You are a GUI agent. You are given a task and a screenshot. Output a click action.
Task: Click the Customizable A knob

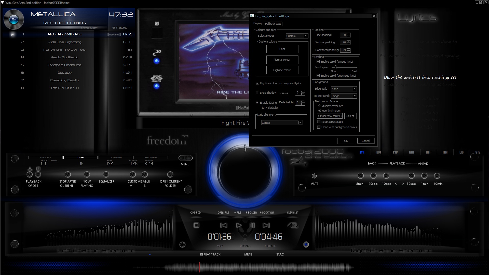(x=133, y=174)
